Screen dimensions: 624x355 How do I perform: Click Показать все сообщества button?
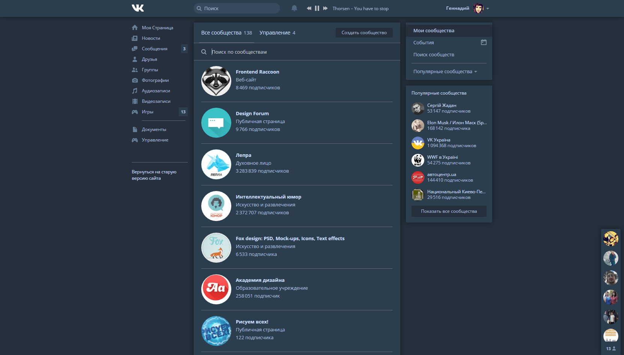(x=448, y=211)
